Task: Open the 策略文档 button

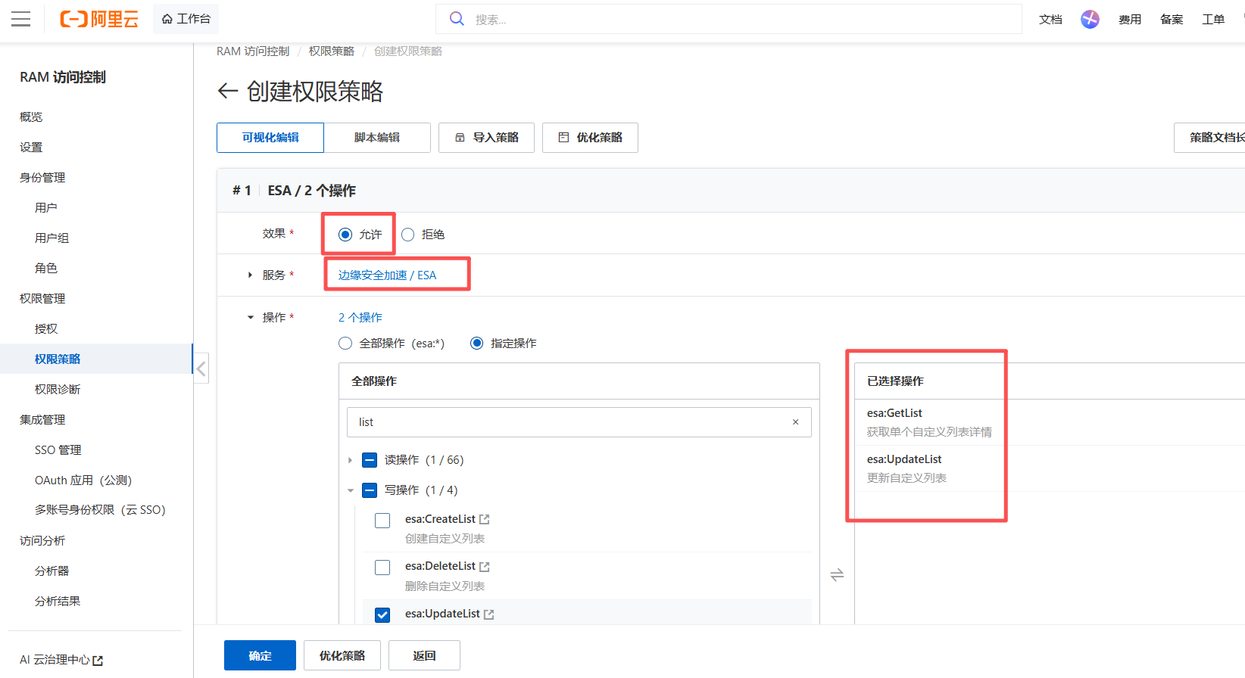Action: coord(1209,138)
